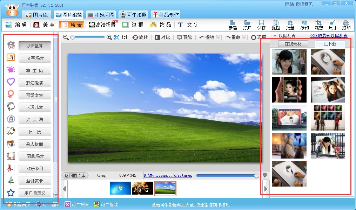Click the 新建 new file icon
This screenshot has height=210, width=356.
pos(233,25)
